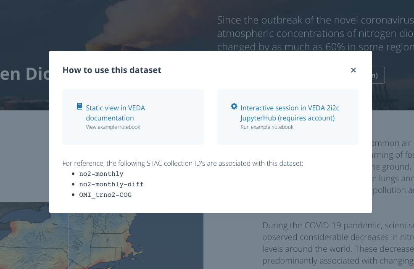Open "Static view in VEDA documentation"
Screen dimensions: 414x269
click(x=116, y=113)
